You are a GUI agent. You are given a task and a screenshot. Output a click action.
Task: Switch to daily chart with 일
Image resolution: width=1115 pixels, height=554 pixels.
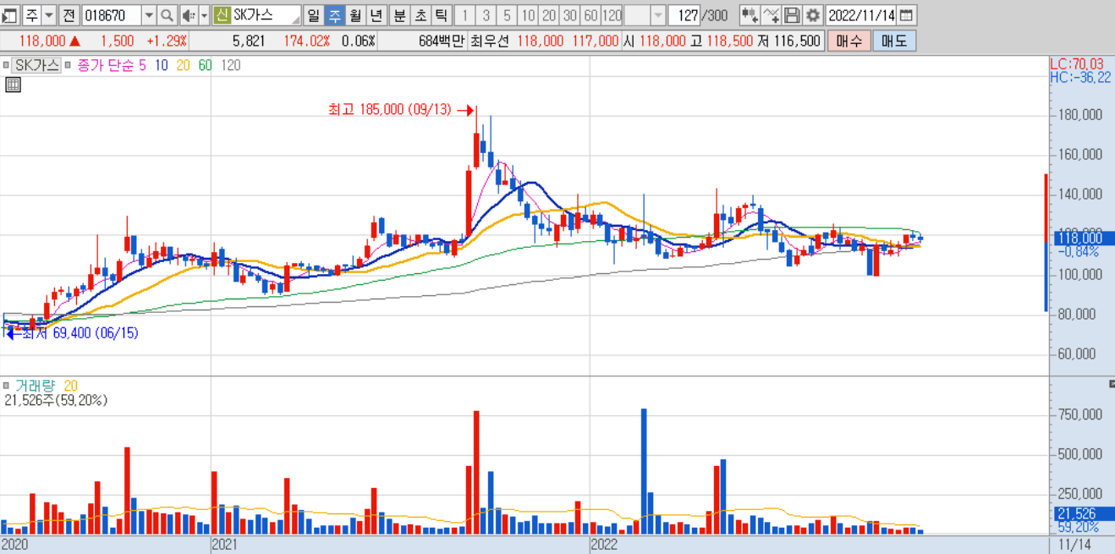point(314,15)
